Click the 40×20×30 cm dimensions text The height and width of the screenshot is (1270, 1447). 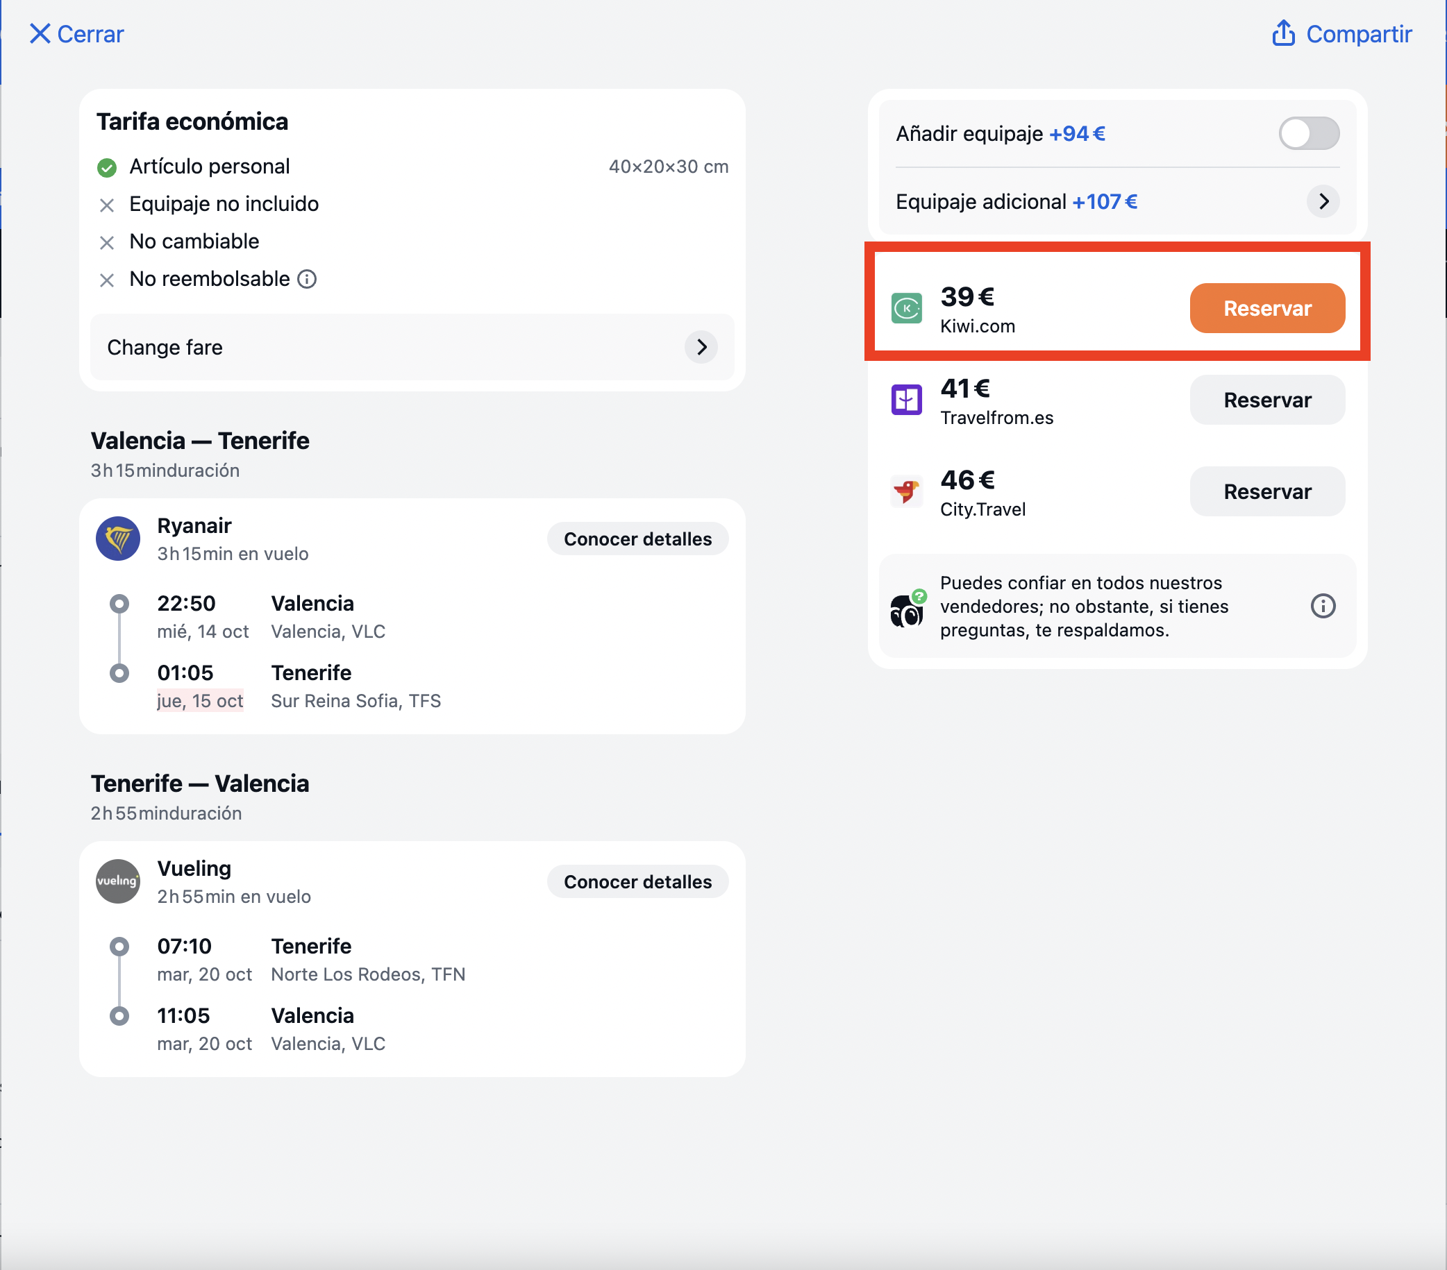click(x=668, y=167)
